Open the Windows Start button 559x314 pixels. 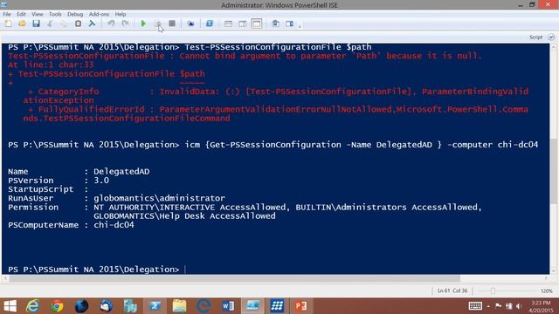[x=10, y=306]
